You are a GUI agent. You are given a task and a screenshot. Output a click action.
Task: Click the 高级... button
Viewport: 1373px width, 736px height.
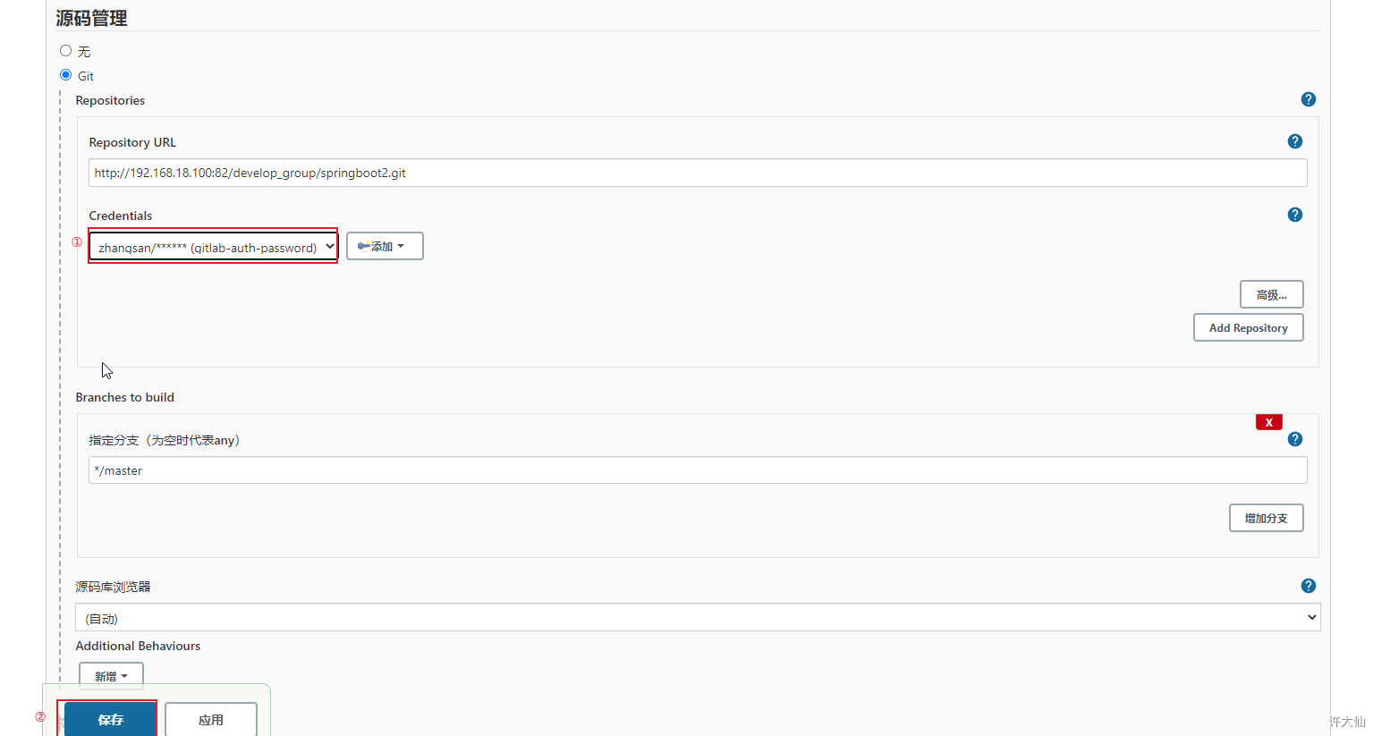click(1271, 294)
